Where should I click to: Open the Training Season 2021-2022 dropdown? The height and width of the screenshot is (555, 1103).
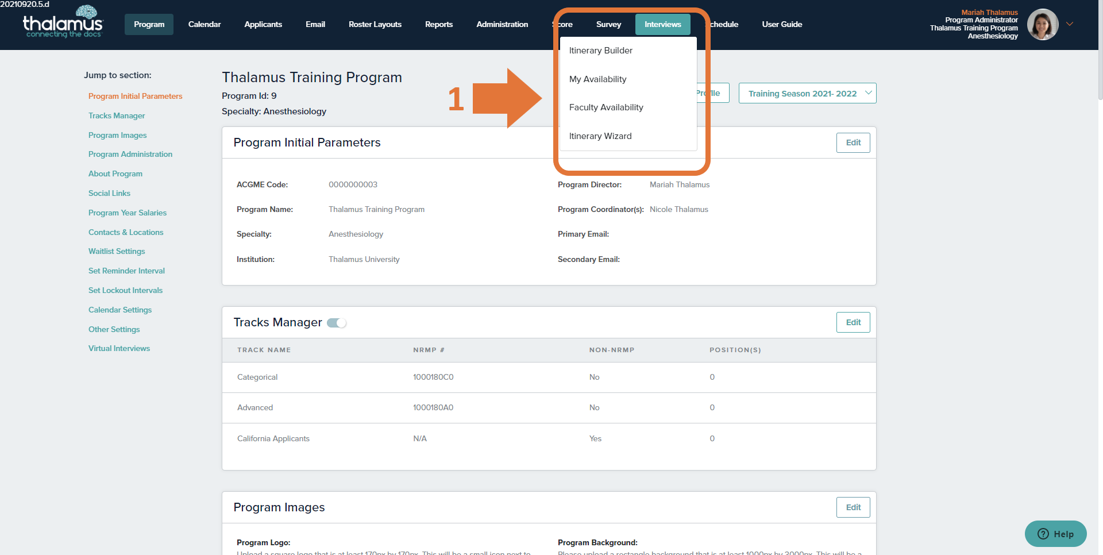pyautogui.click(x=808, y=93)
